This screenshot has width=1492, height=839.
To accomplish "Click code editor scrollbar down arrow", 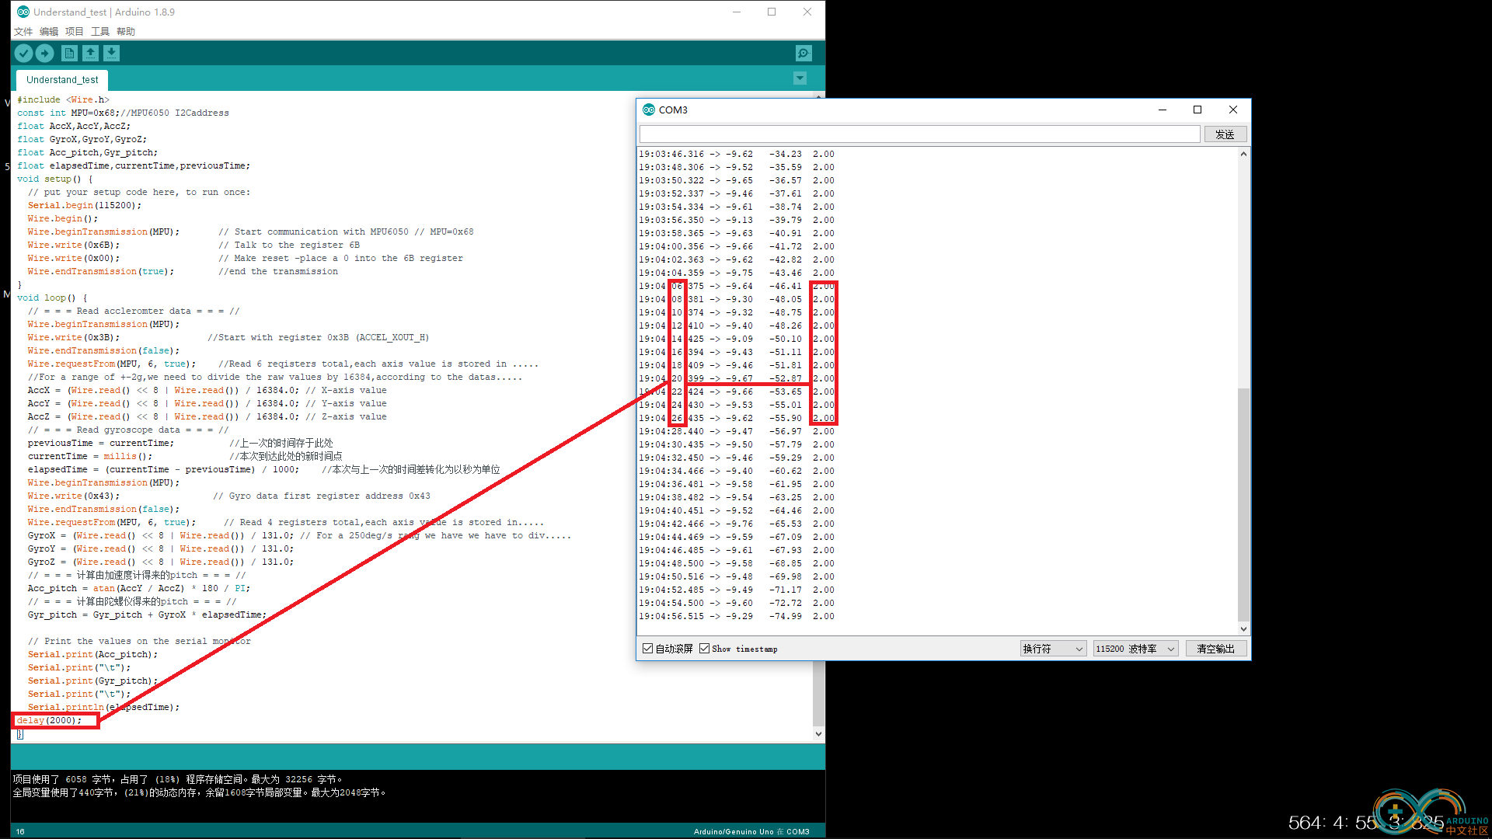I will (x=818, y=733).
